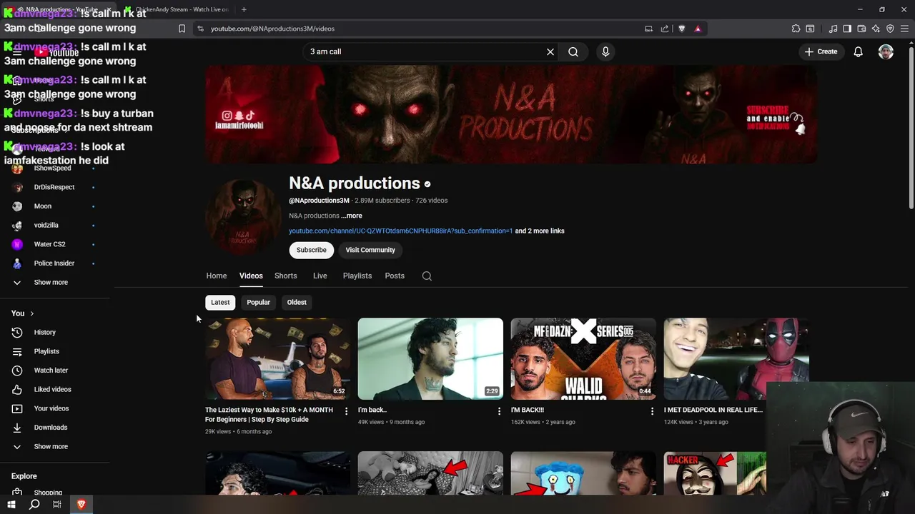Click the browser address bar URL

pos(272,29)
